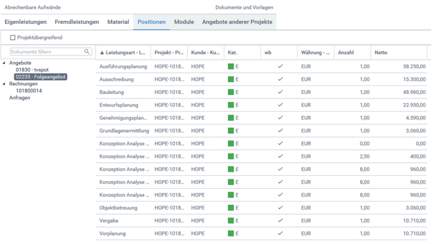Click the wb checkmark in Entwurfsplanung row
The width and height of the screenshot is (433, 244).
click(280, 105)
